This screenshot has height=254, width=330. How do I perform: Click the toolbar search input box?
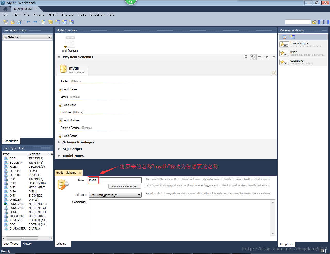point(298,22)
